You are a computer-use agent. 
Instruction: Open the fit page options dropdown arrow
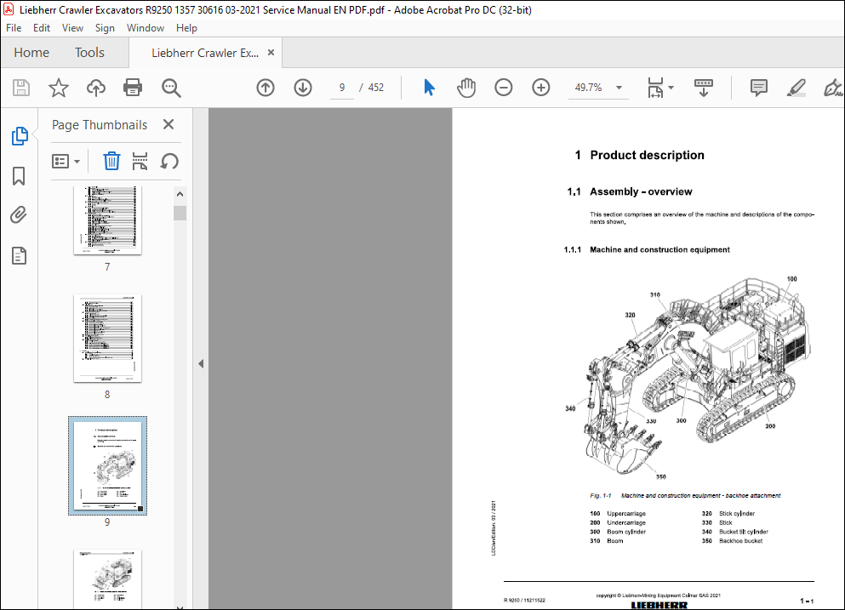click(x=671, y=88)
